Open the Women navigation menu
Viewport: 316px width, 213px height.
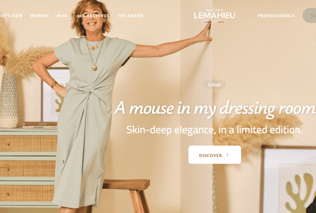coord(40,16)
